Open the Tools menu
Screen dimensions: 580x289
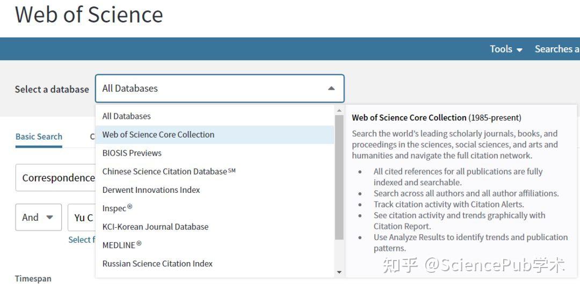(506, 49)
